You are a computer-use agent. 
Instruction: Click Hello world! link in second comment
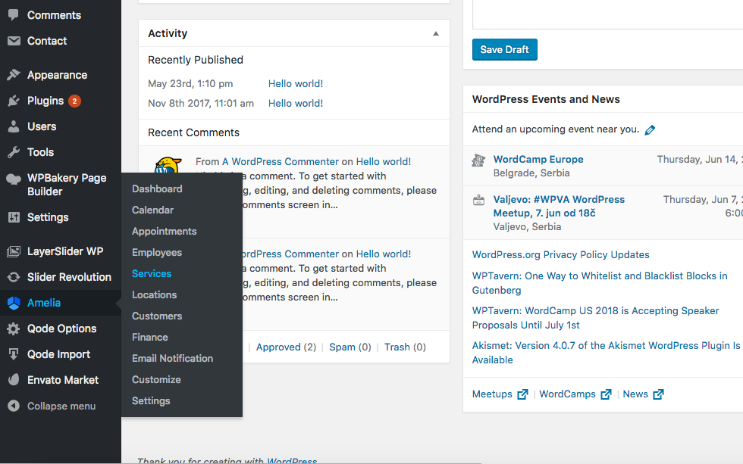384,254
